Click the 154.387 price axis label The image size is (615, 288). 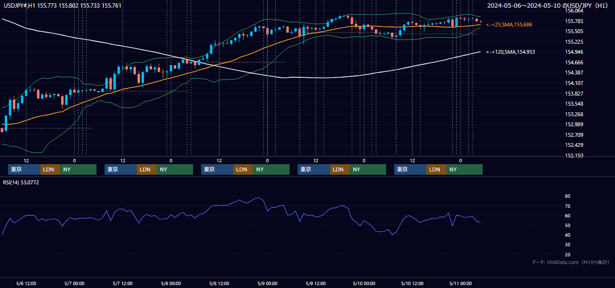[x=575, y=72]
